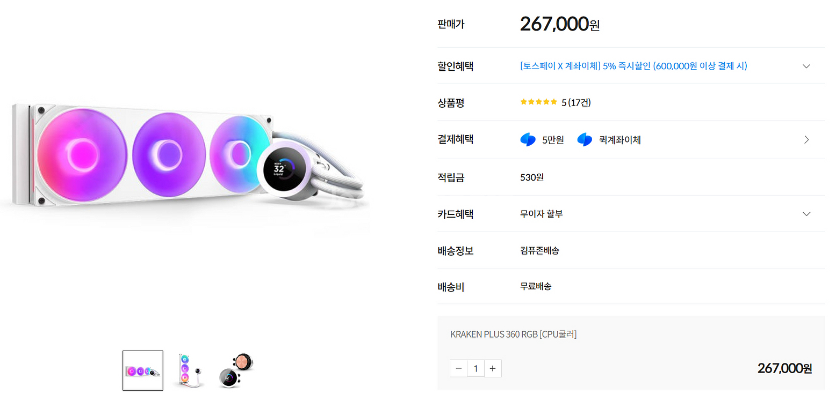Click the large main cooler product image
Screen dimensions: 836x402
[x=188, y=155]
